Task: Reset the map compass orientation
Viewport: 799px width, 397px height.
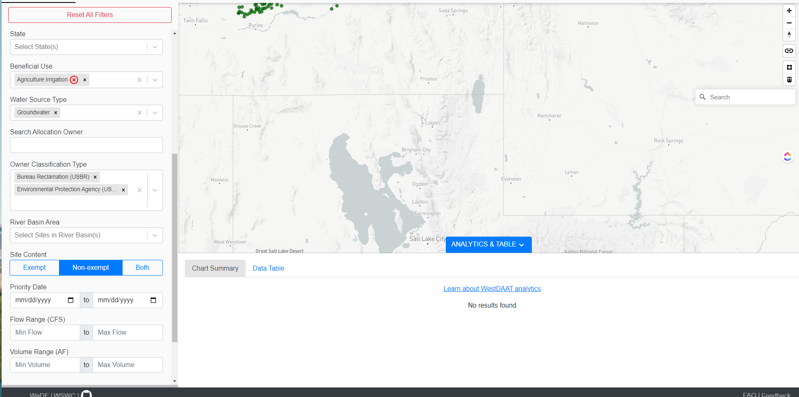Action: (789, 35)
